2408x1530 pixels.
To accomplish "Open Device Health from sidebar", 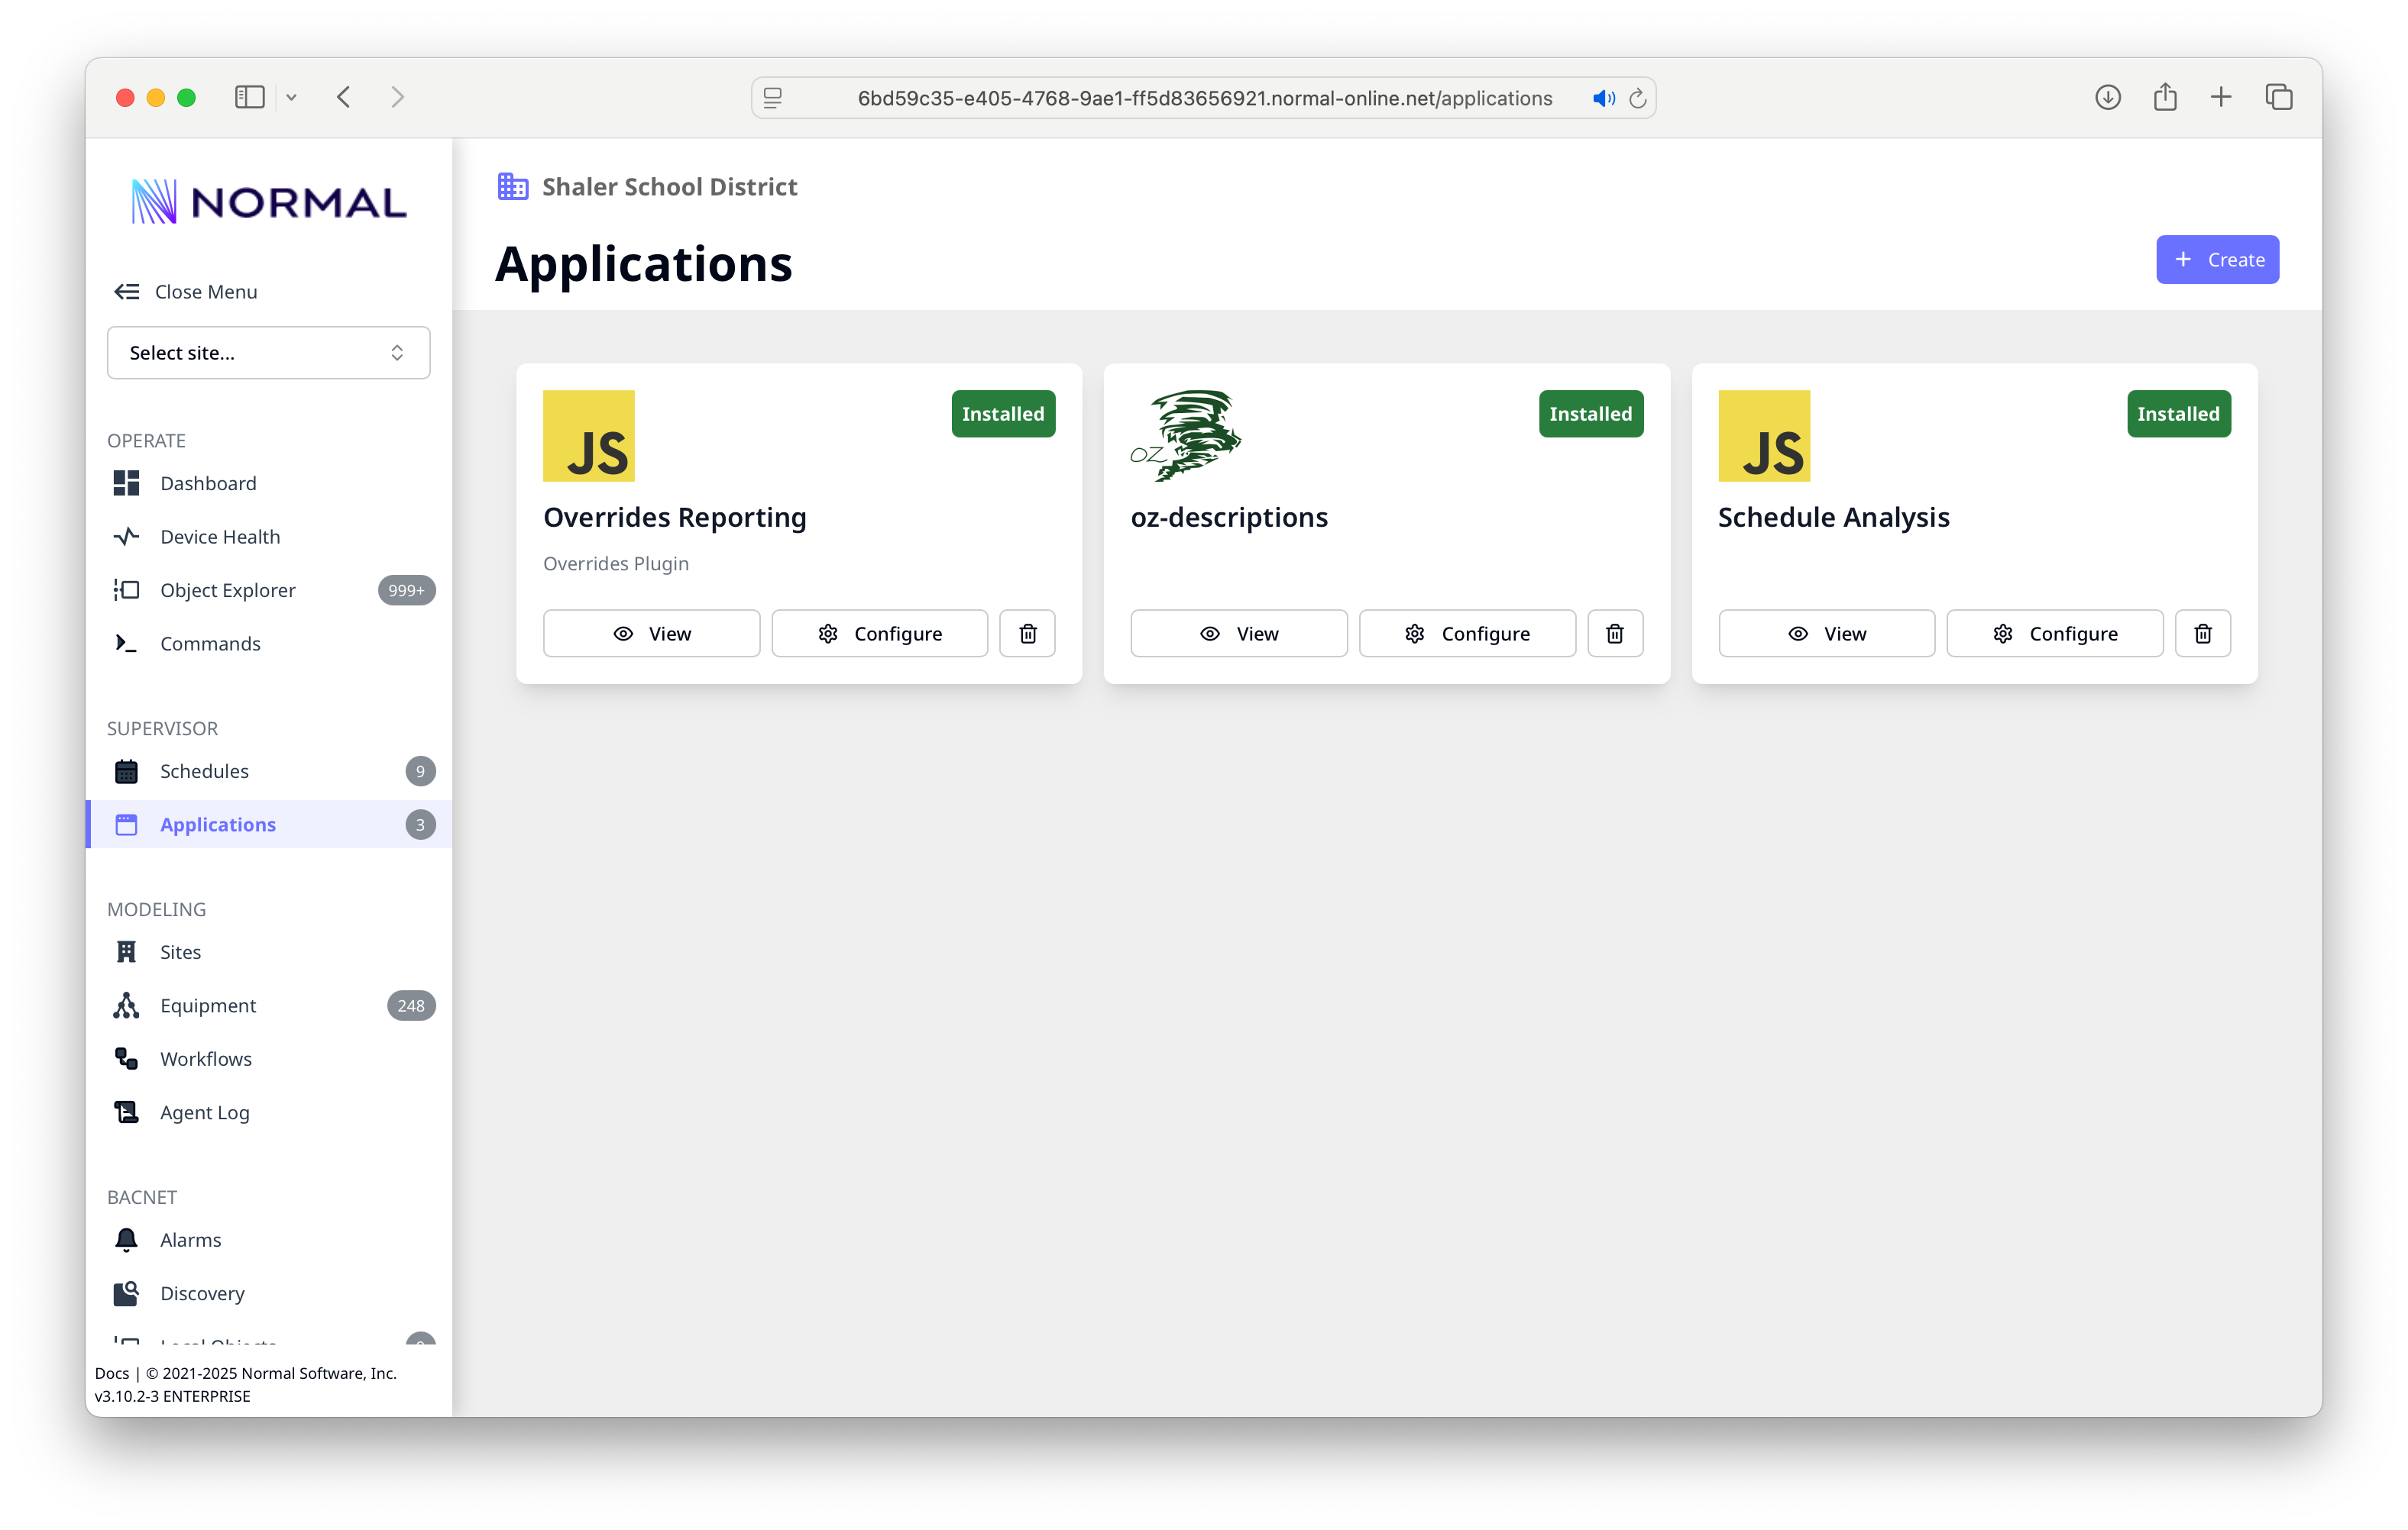I will (220, 537).
